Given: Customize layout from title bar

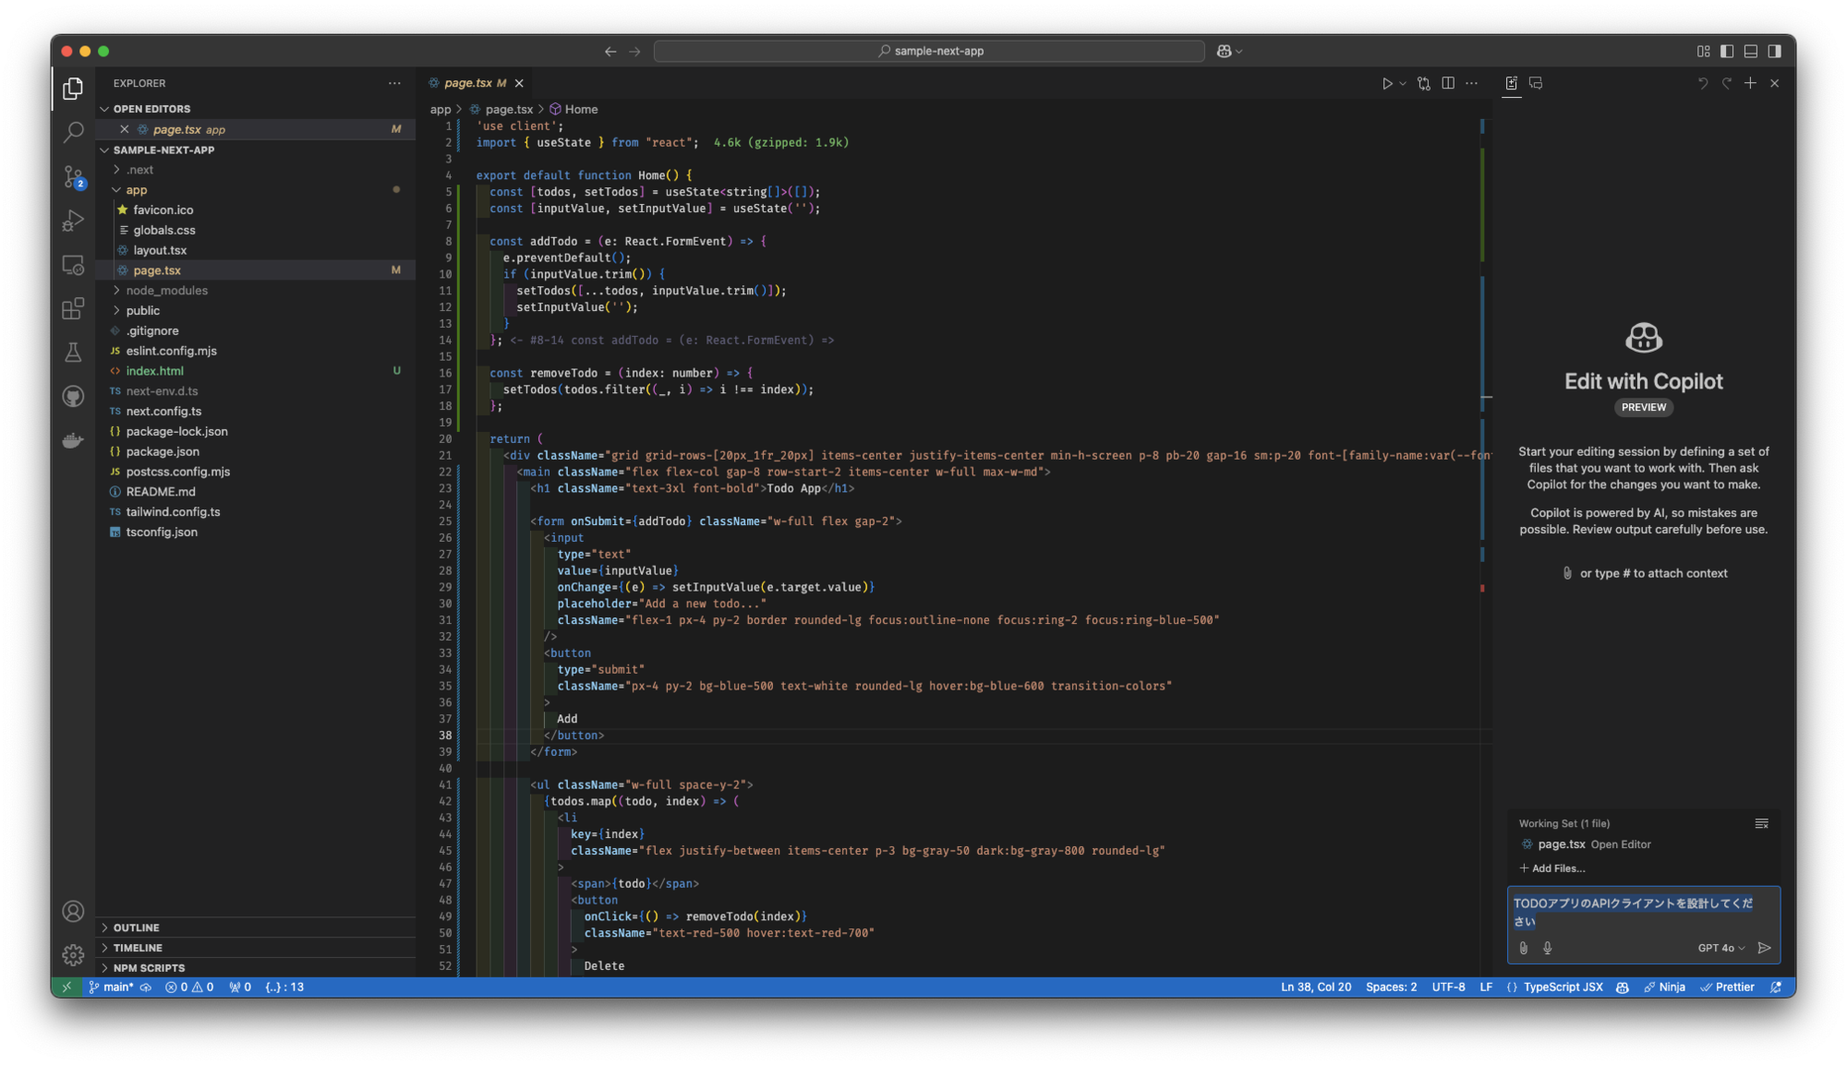Looking at the screenshot, I should pos(1703,51).
